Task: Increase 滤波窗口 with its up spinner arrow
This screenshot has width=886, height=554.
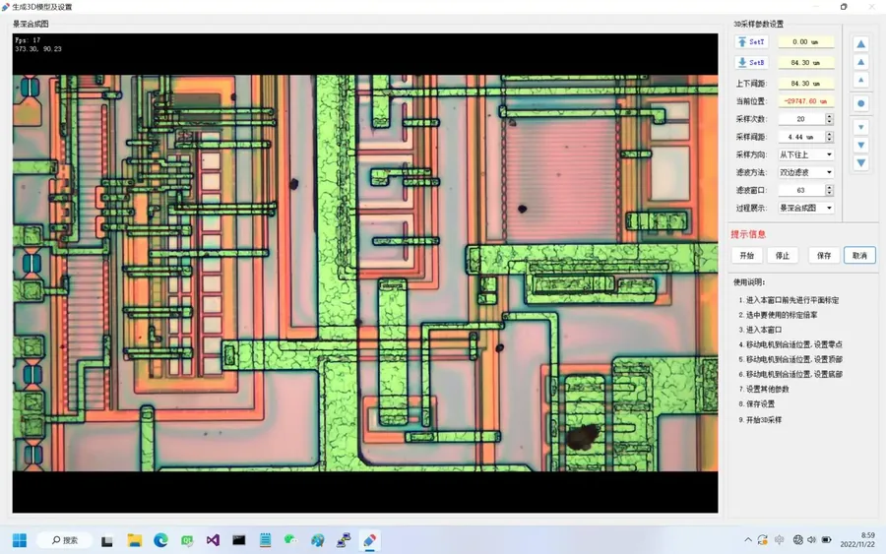Action: [x=829, y=188]
